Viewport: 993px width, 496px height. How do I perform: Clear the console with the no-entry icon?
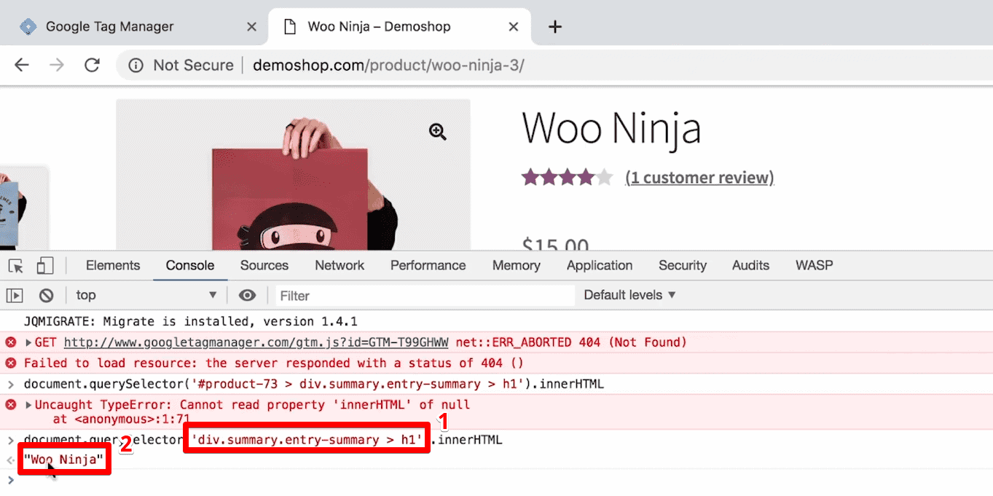coord(46,295)
